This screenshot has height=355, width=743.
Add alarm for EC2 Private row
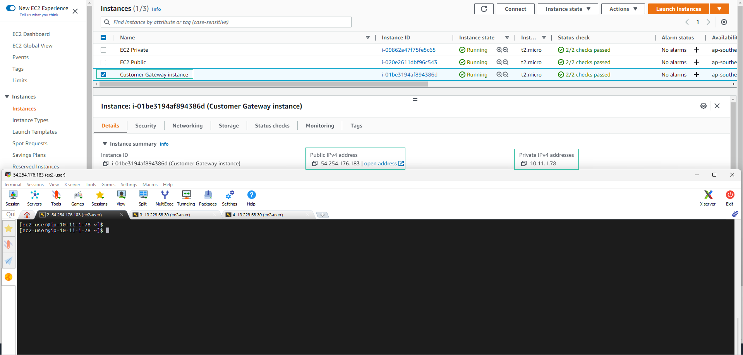click(x=697, y=50)
